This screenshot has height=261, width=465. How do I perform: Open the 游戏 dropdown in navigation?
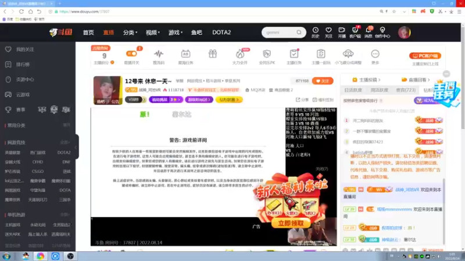pyautogui.click(x=176, y=32)
